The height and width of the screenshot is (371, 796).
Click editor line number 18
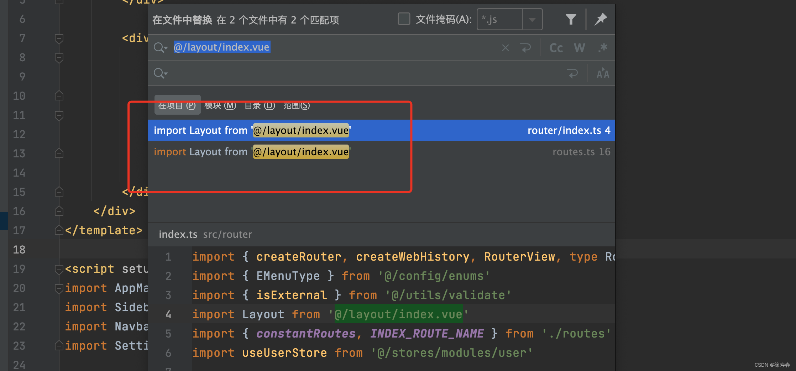pos(19,250)
